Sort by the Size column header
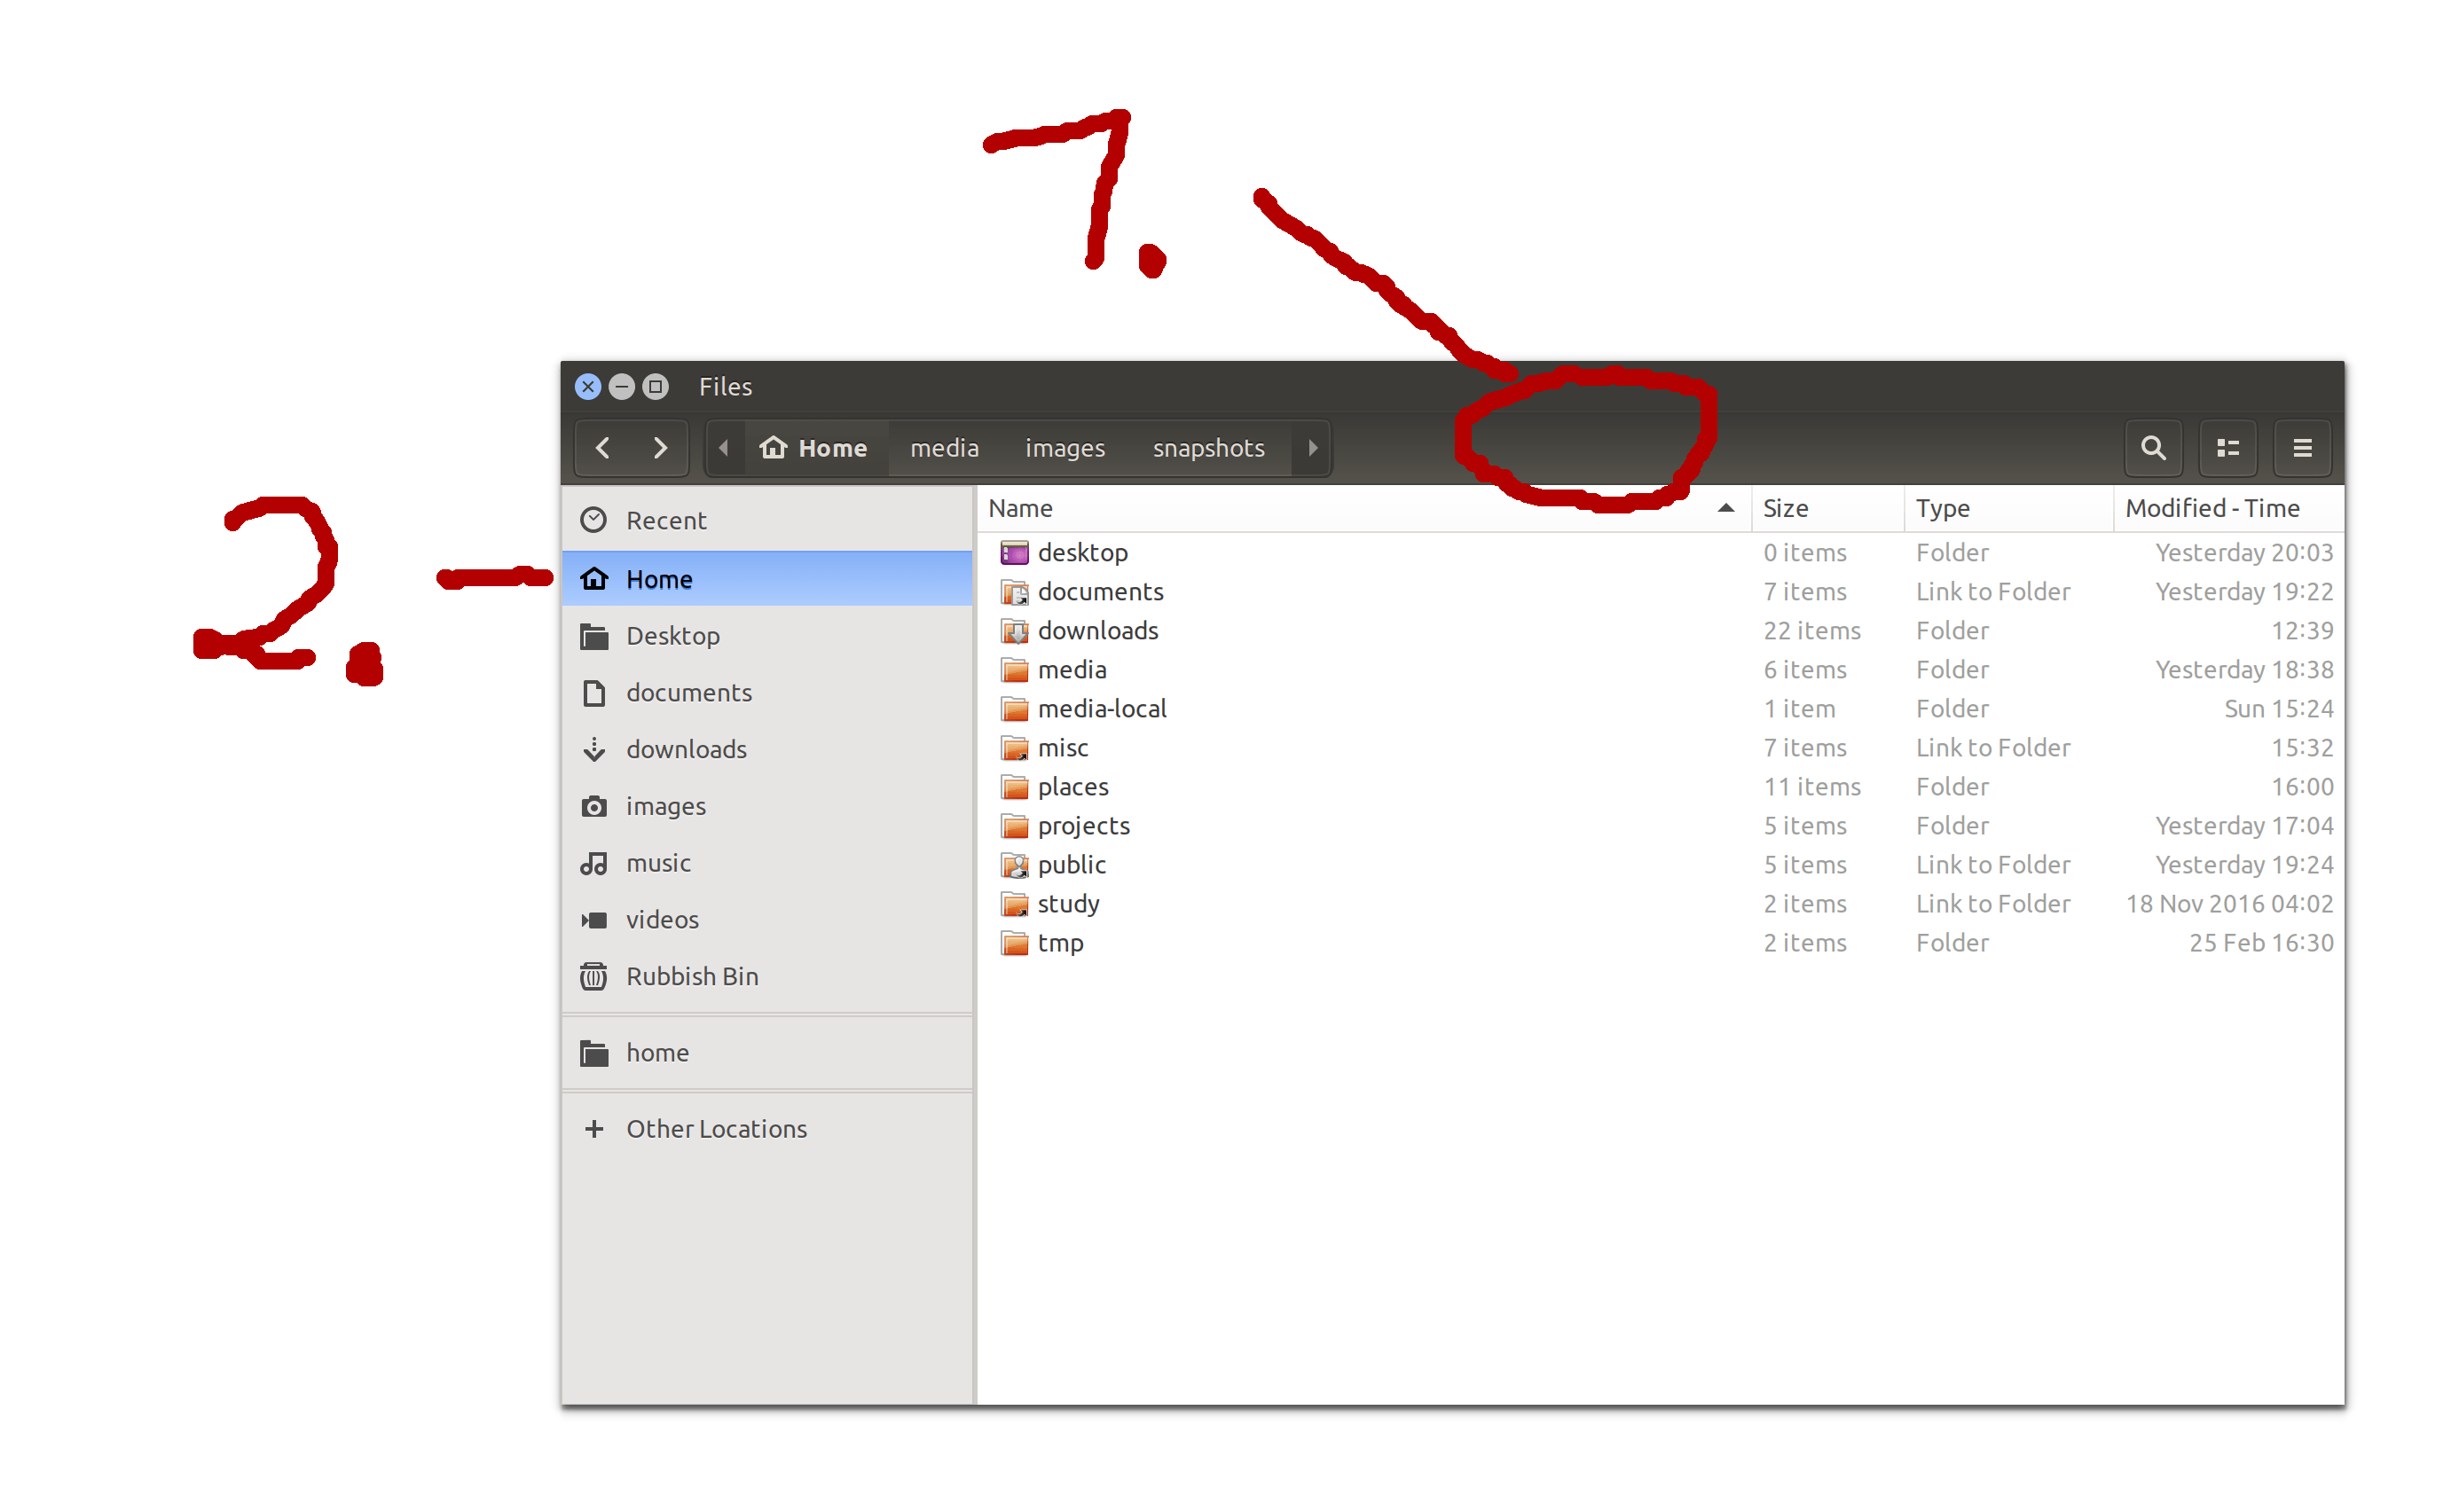Screen dimensions: 2459x1512 point(1786,508)
